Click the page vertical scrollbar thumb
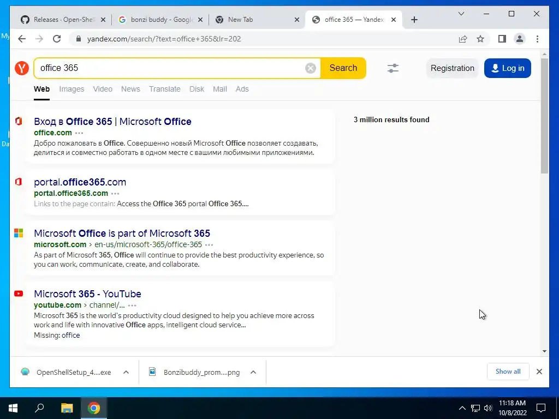 pyautogui.click(x=544, y=116)
